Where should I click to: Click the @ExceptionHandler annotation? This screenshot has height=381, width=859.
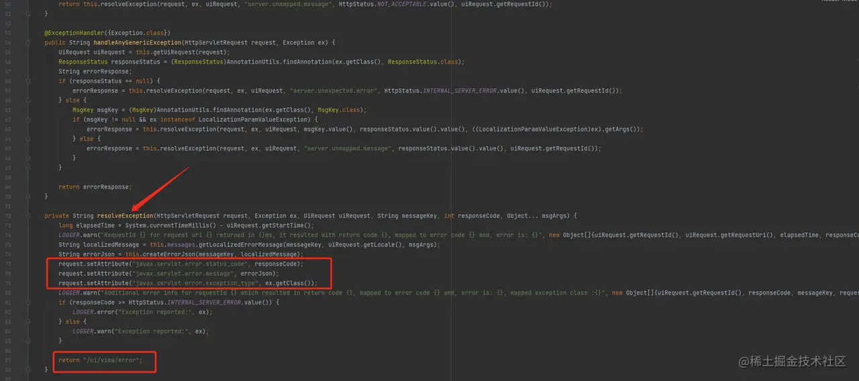[x=75, y=33]
